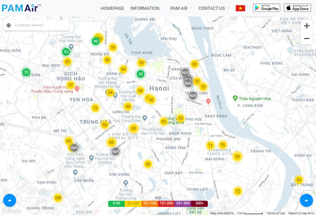Click the map zoom in plus button
316x216 pixels.
tap(307, 26)
